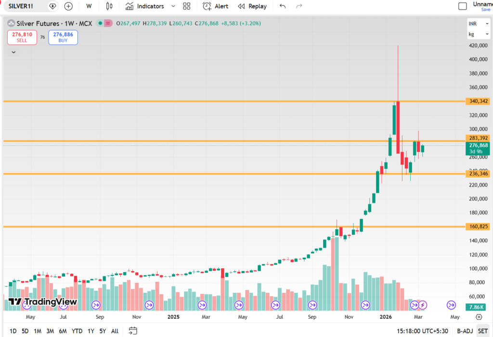Open the INR currency dropdown
This screenshot has height=337, width=493.
point(478,24)
